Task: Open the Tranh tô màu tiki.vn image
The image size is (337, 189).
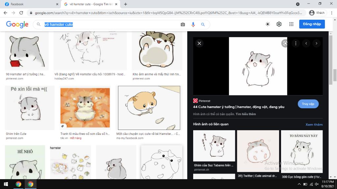Action: pos(85,108)
